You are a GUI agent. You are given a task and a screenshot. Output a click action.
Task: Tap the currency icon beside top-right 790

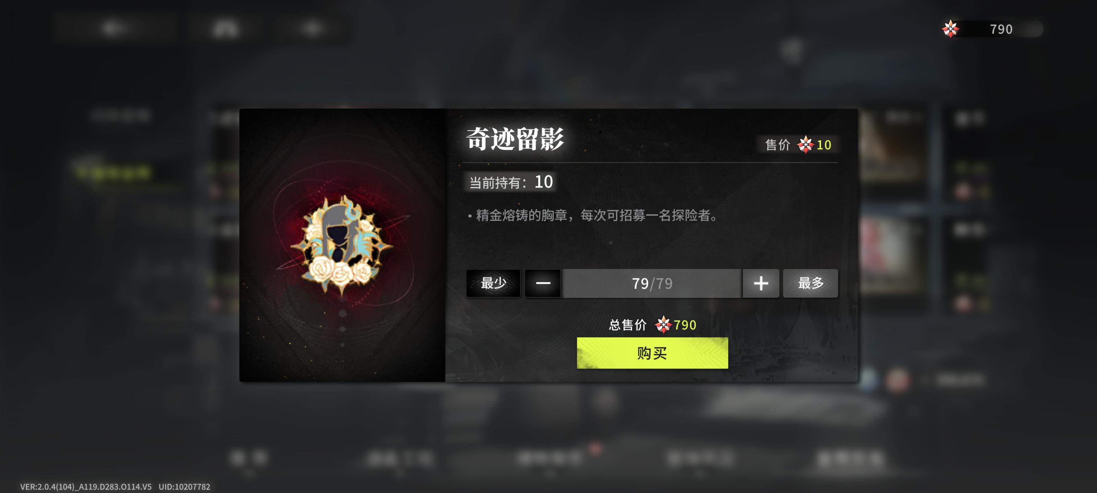[950, 29]
